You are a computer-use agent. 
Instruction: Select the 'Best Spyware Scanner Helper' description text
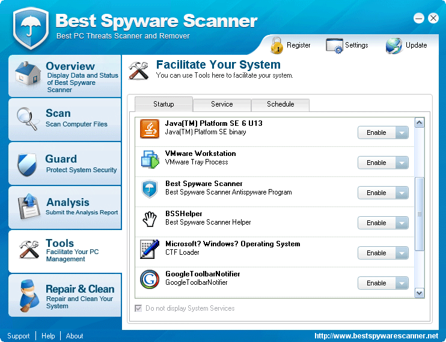click(x=208, y=222)
